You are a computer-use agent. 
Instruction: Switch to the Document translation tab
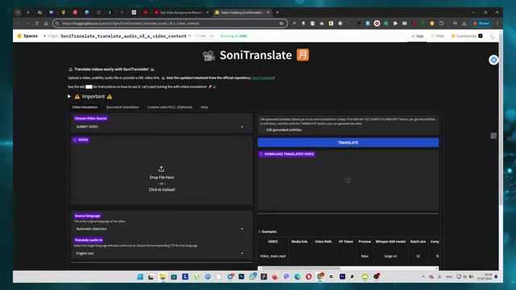(123, 107)
